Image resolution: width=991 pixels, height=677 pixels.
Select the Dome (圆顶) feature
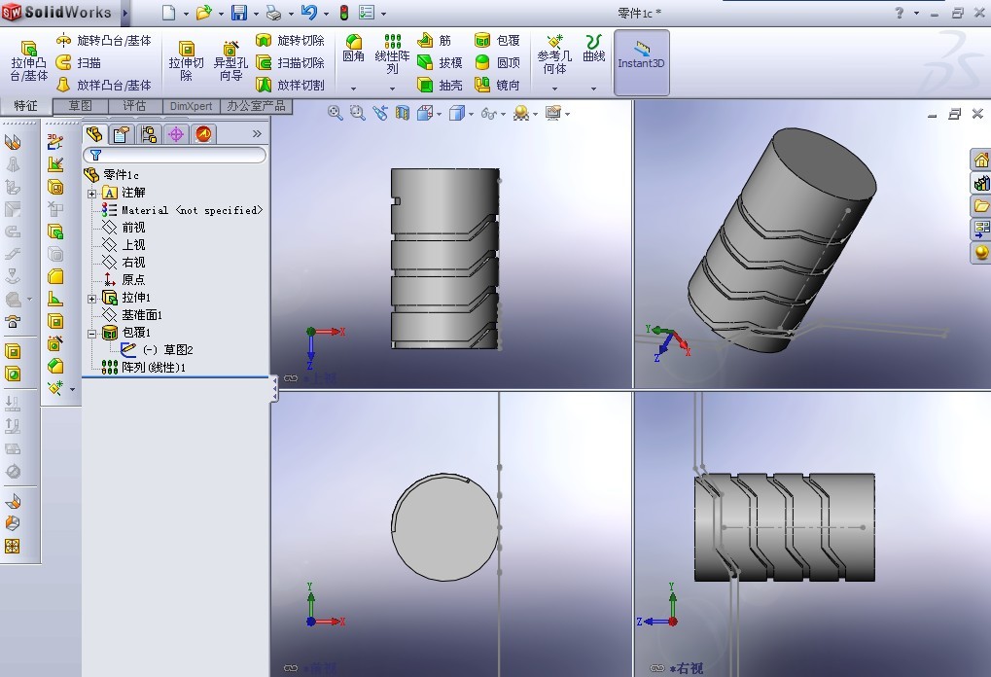point(497,62)
